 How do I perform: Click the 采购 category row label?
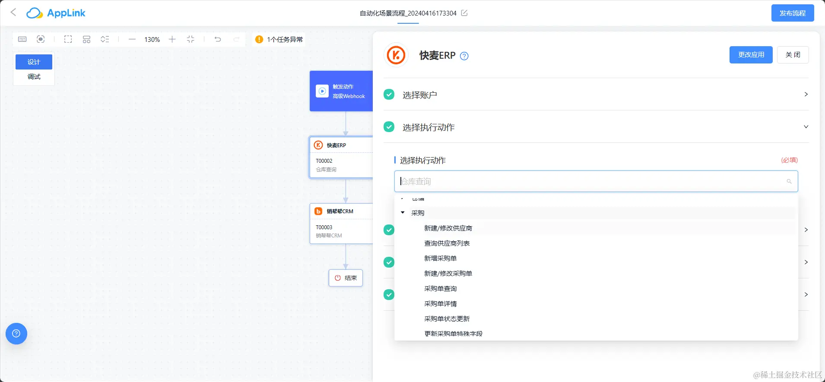[x=418, y=213]
